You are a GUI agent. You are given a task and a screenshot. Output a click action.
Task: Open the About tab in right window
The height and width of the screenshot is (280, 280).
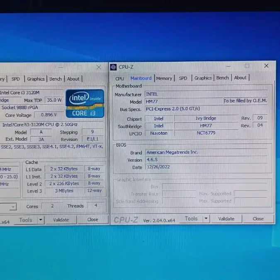pyautogui.click(x=240, y=78)
